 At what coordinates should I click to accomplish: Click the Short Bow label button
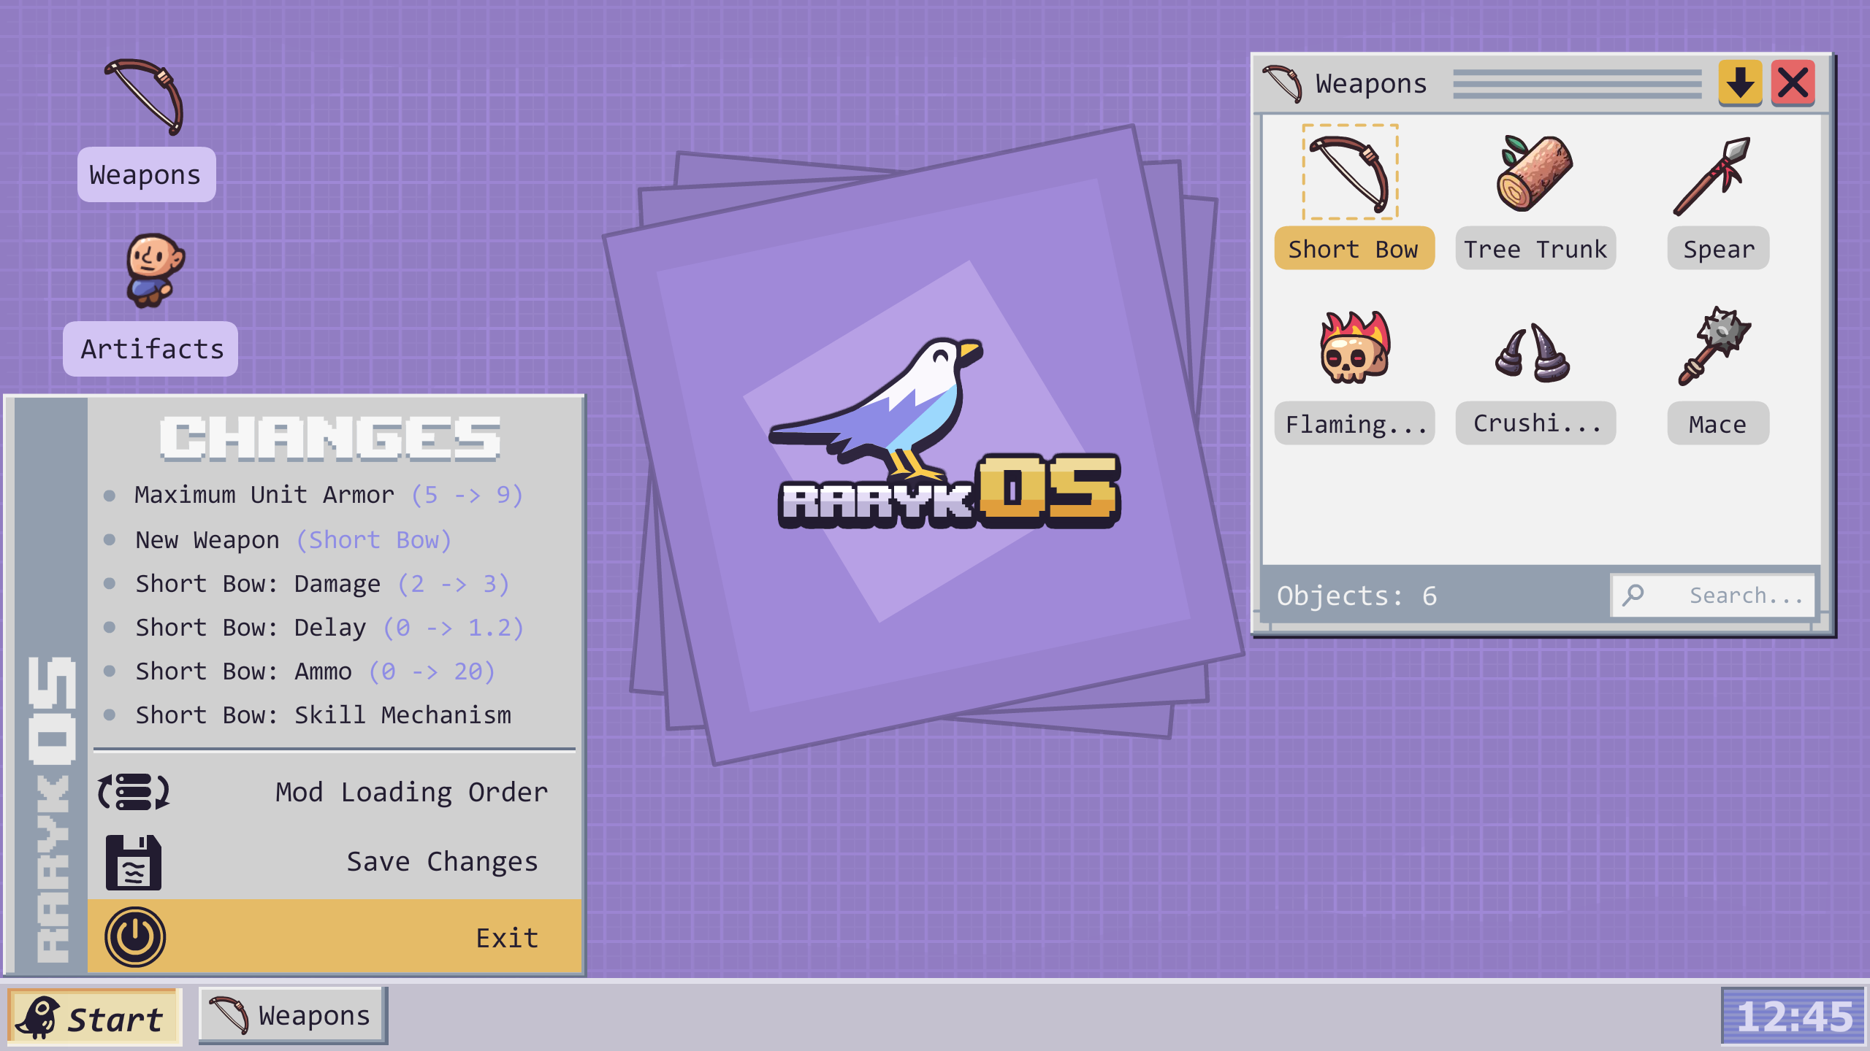click(1354, 249)
